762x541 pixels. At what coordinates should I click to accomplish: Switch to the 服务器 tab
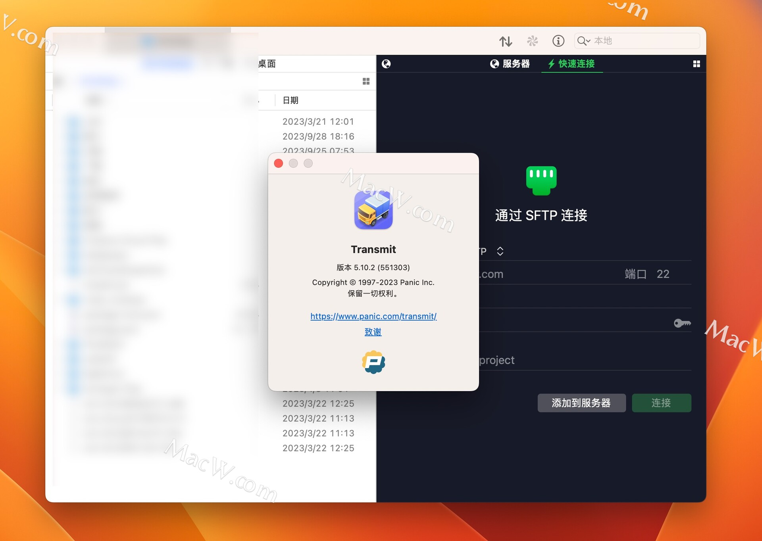pyautogui.click(x=510, y=64)
